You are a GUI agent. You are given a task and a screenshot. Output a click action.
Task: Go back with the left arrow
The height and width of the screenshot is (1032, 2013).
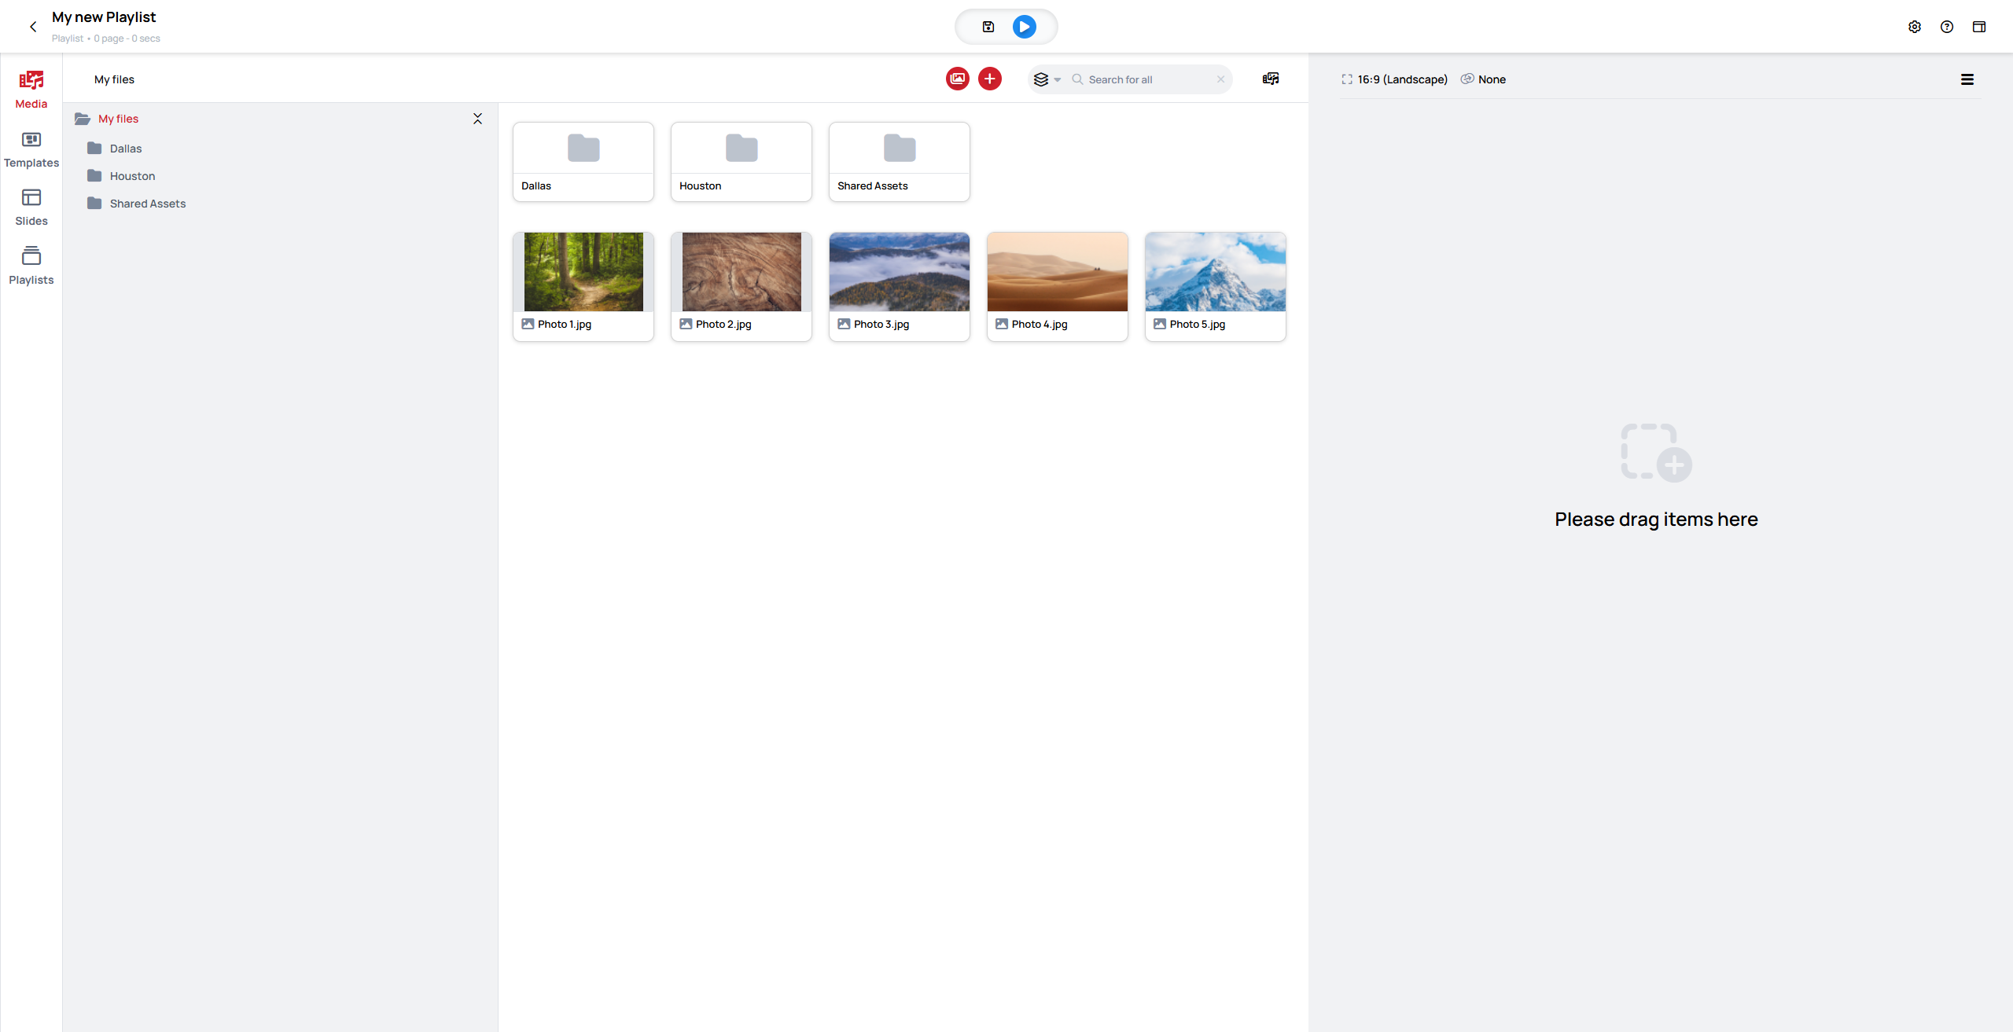[x=33, y=27]
